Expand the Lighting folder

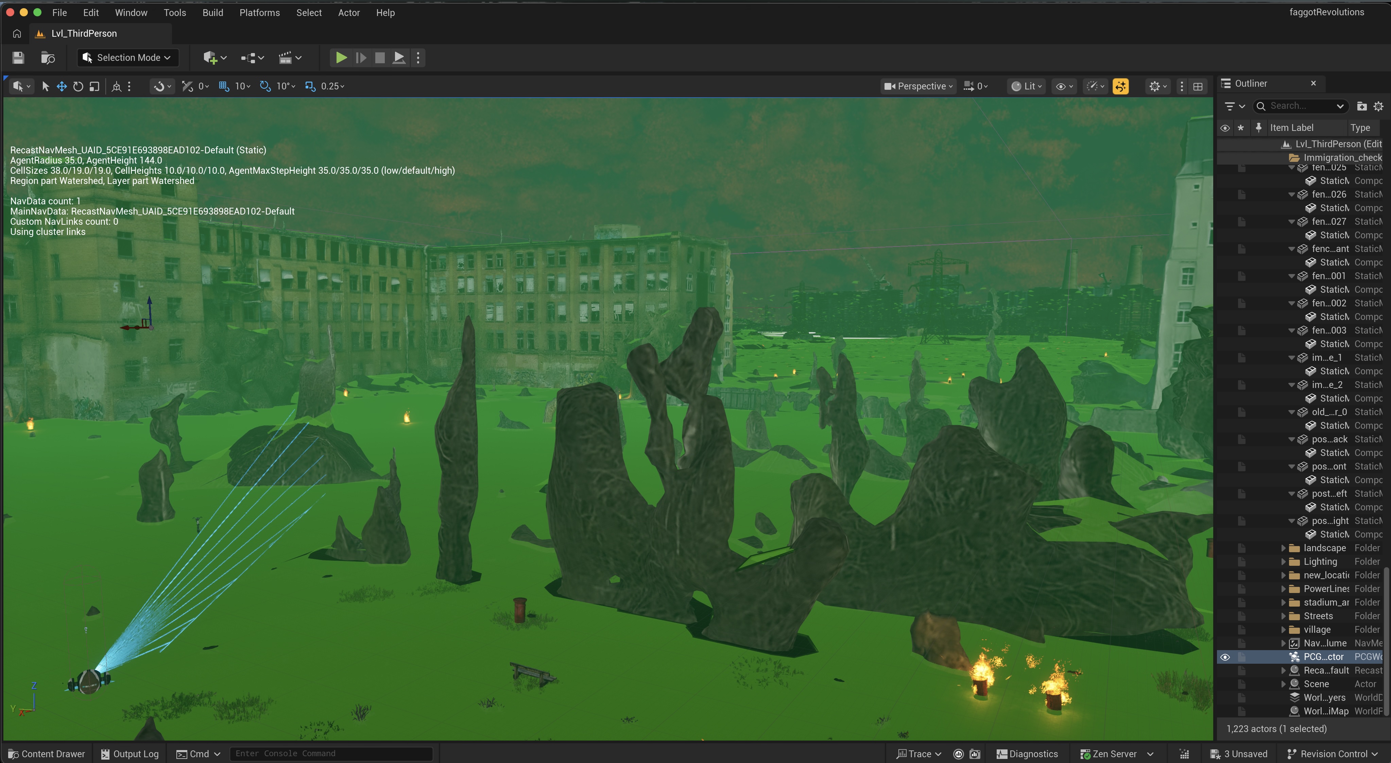tap(1284, 562)
